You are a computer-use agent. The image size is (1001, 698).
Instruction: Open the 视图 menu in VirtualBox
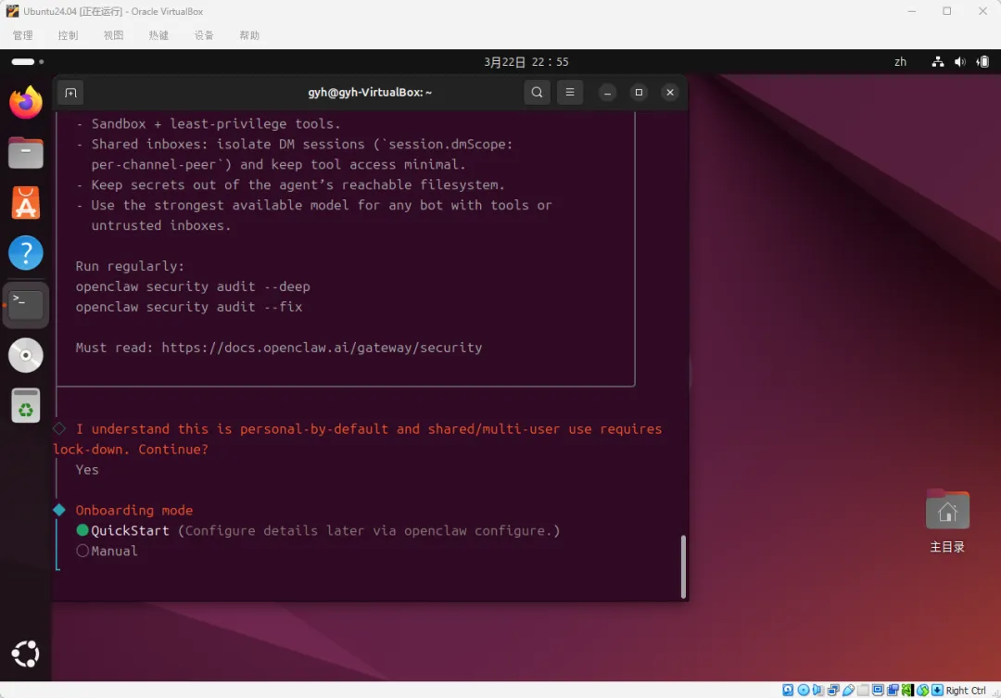click(114, 35)
